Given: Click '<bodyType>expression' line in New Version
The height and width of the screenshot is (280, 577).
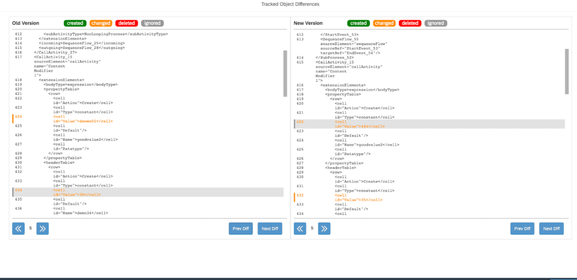Looking at the screenshot, I should (x=362, y=89).
